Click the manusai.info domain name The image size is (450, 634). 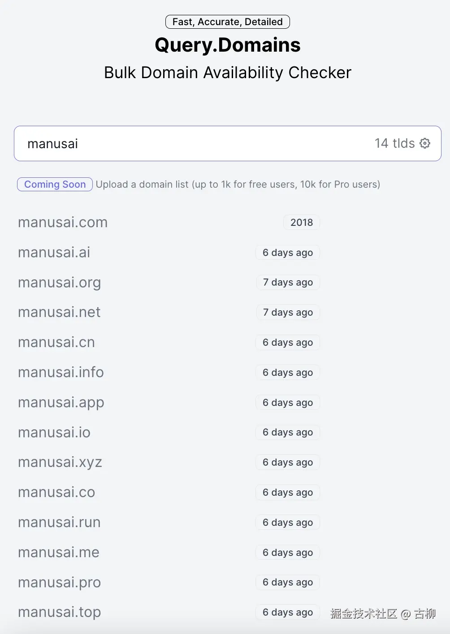pos(61,372)
